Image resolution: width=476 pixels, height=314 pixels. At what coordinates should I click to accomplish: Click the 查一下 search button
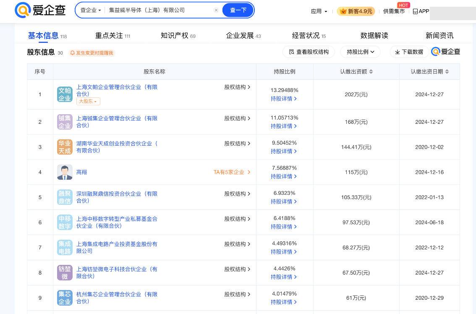point(238,10)
